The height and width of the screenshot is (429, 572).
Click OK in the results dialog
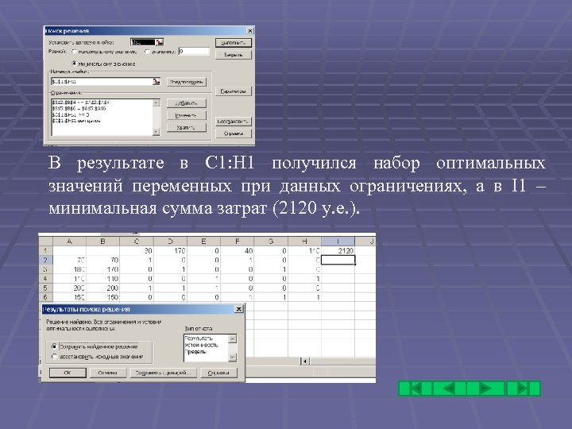pos(68,373)
